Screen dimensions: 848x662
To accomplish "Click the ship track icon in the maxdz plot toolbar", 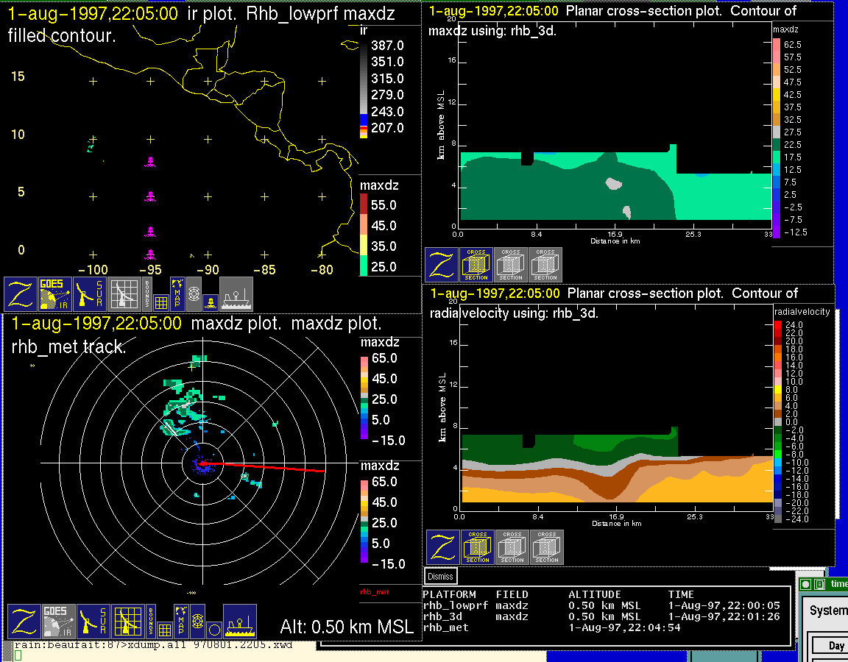I will tap(239, 621).
